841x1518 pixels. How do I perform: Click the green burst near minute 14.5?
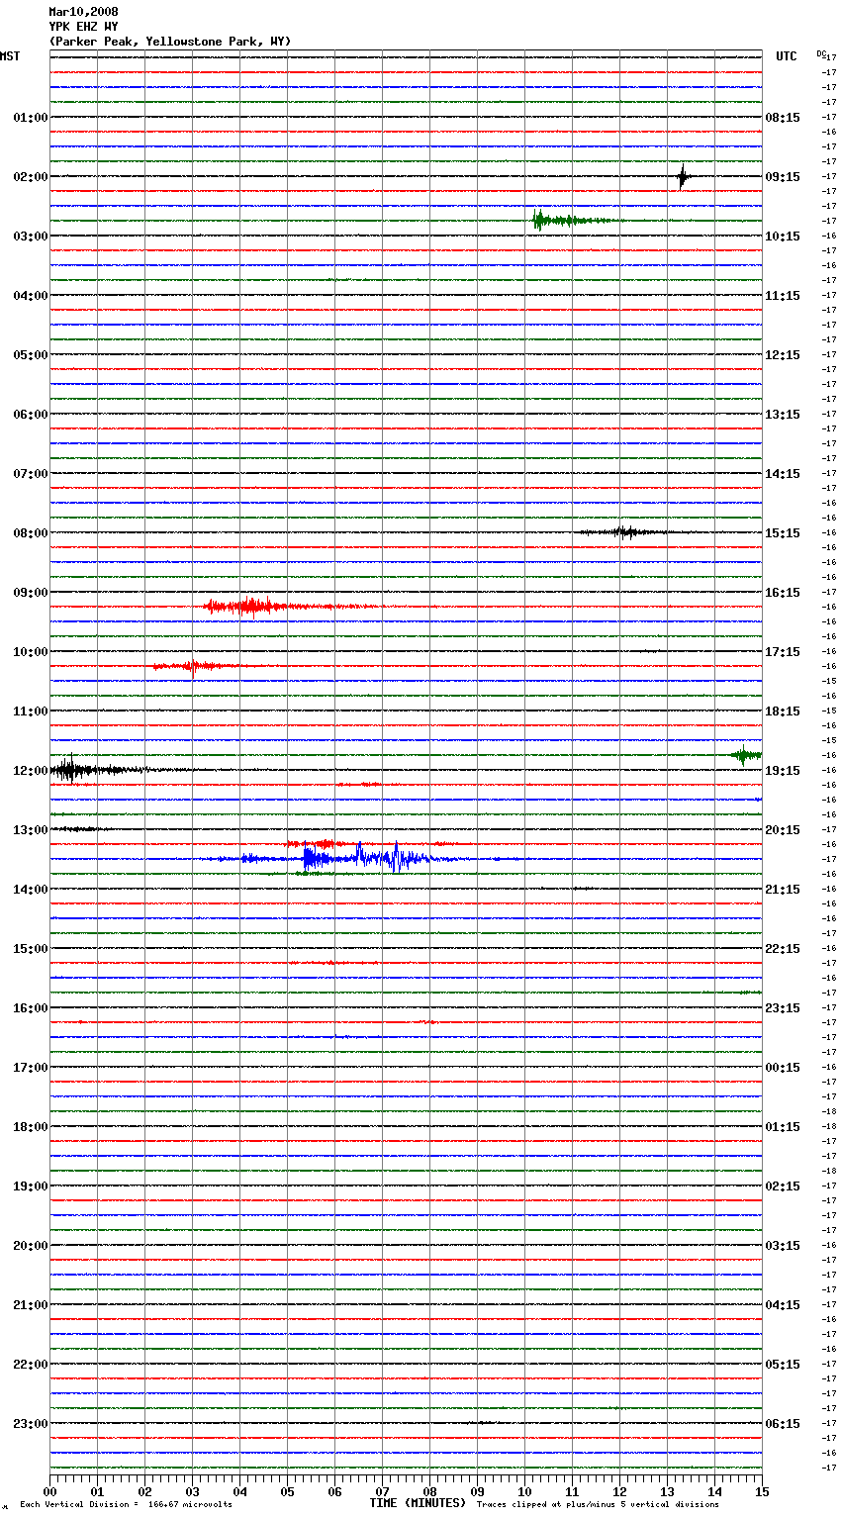[746, 755]
